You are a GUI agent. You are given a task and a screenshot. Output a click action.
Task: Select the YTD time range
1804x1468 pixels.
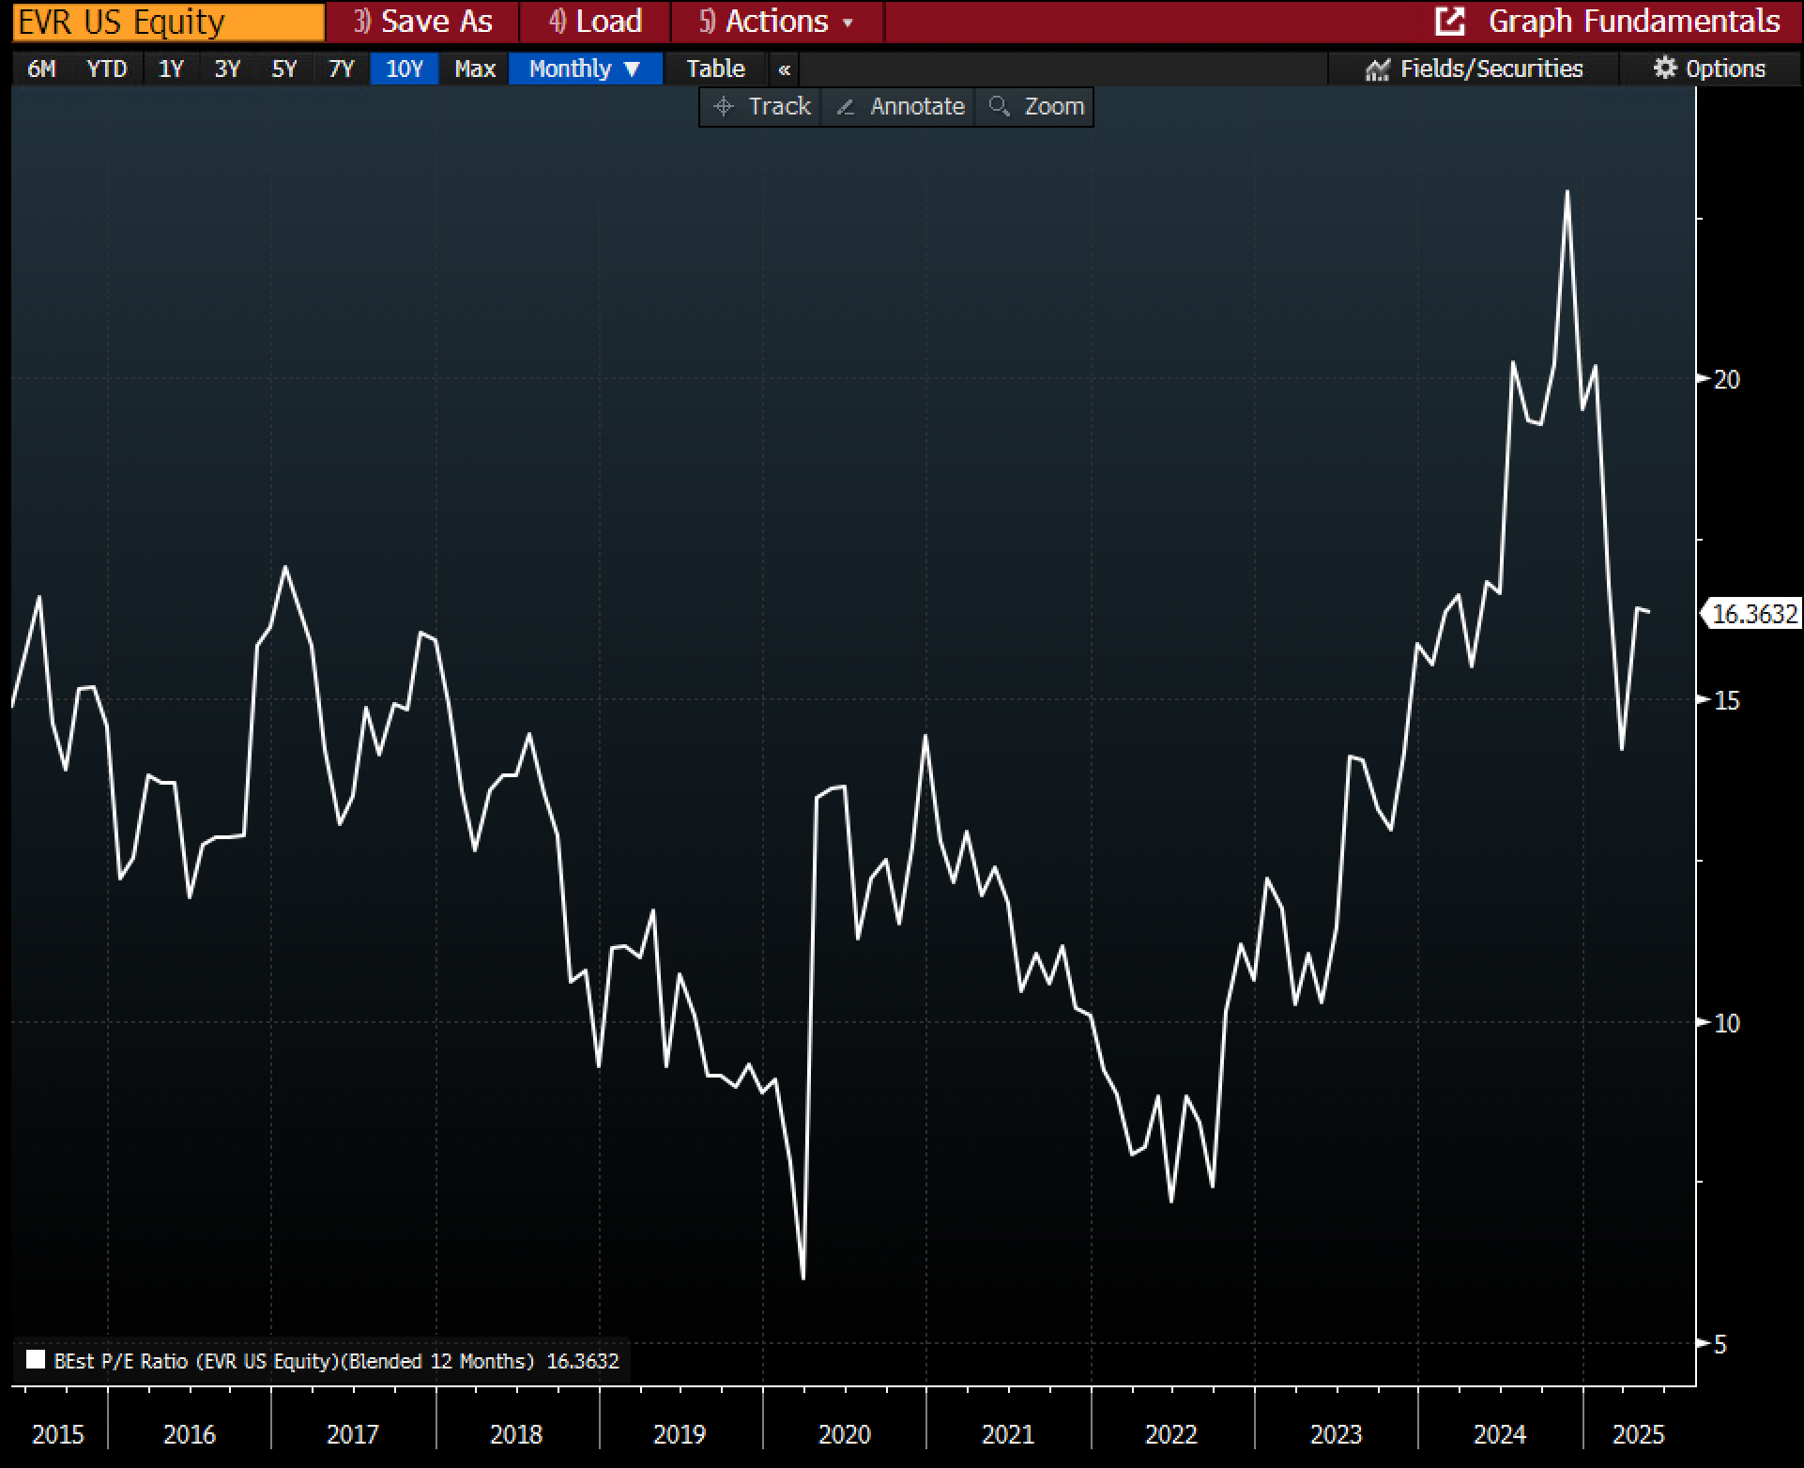coord(106,69)
